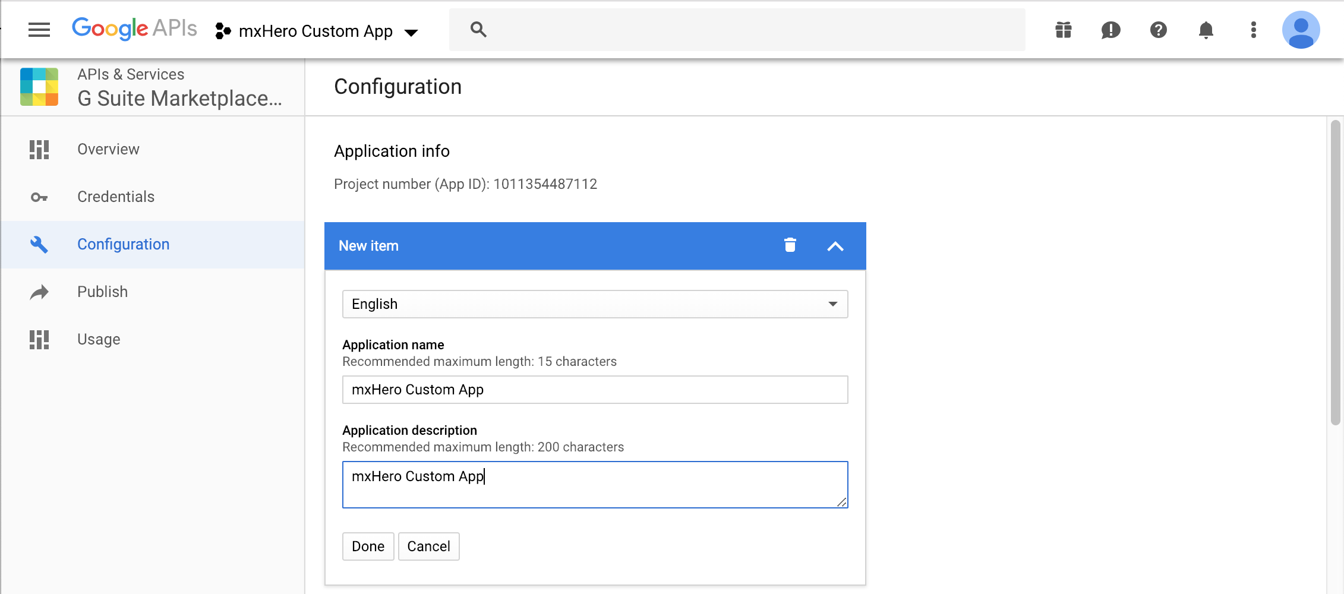Viewport: 1344px width, 594px height.
Task: Go to Overview in sidebar
Action: pos(108,149)
